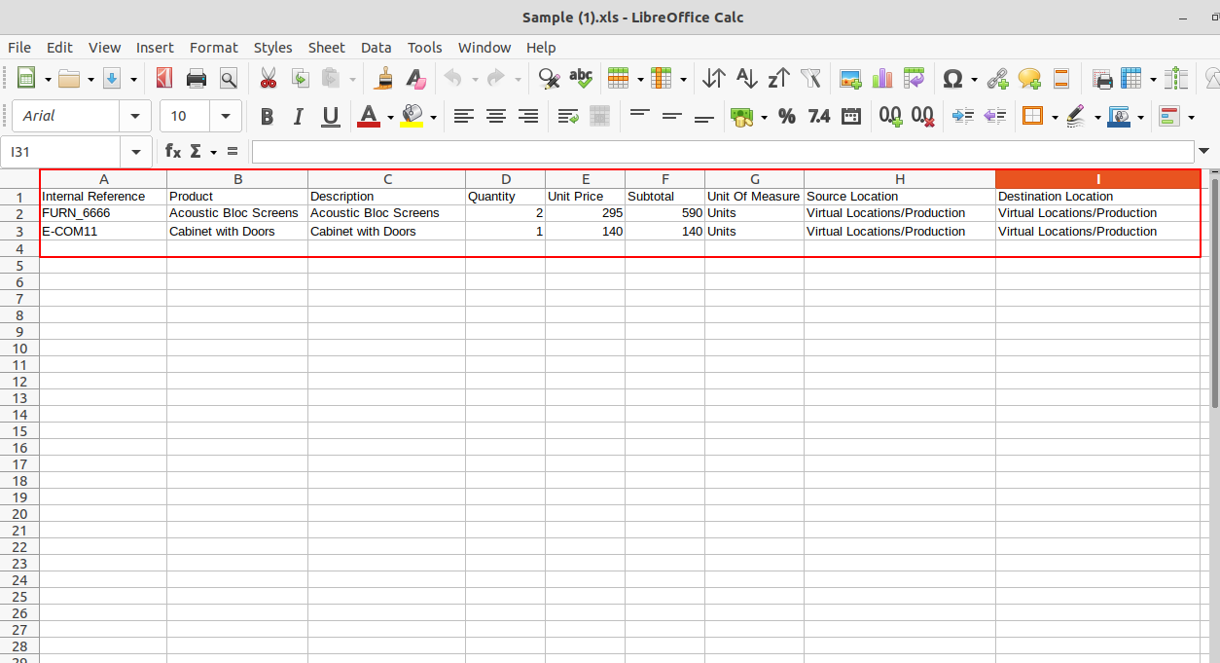Image resolution: width=1220 pixels, height=663 pixels.
Task: Open the Borders dropdown arrow
Action: [1055, 117]
